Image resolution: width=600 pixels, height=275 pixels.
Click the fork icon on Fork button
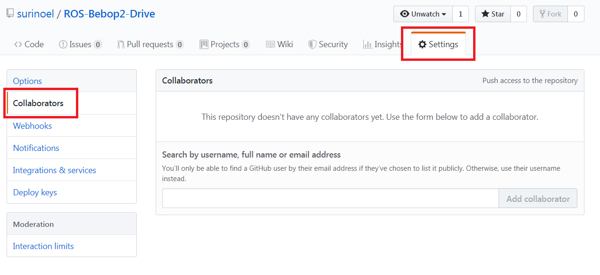click(542, 14)
